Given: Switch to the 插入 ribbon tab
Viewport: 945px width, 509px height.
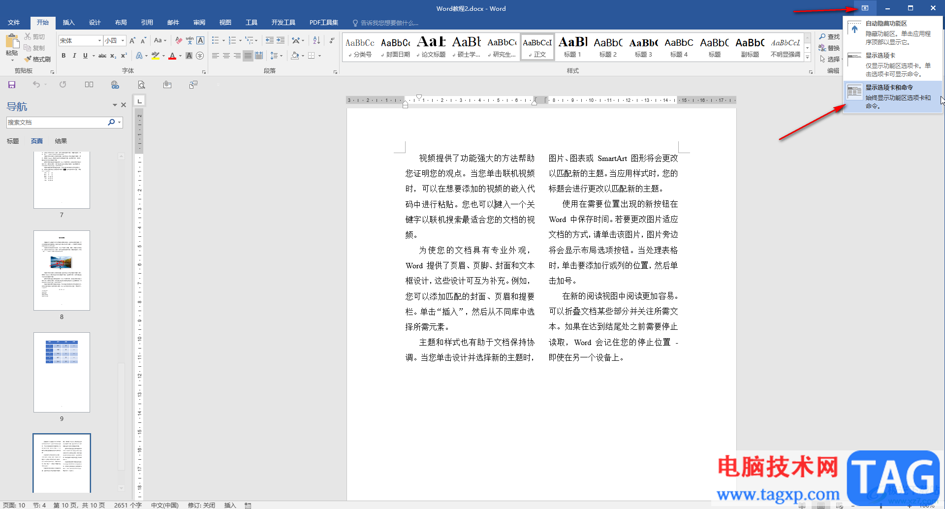Looking at the screenshot, I should click(68, 23).
